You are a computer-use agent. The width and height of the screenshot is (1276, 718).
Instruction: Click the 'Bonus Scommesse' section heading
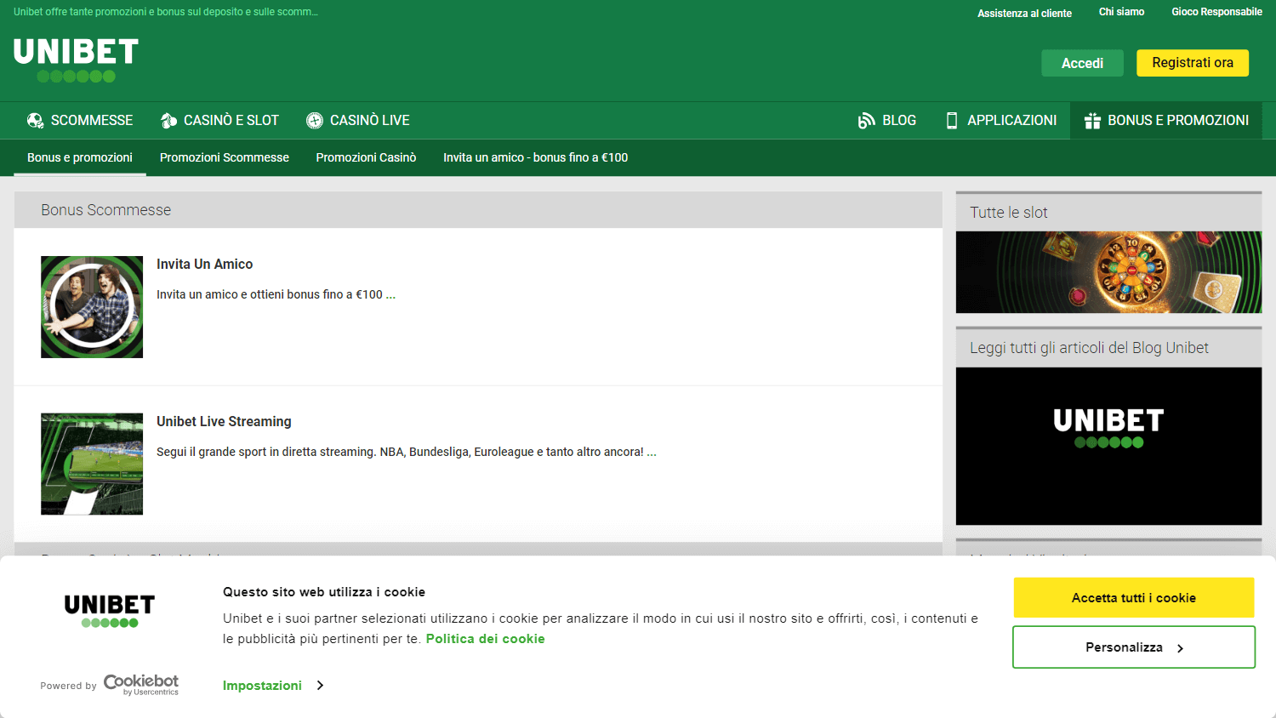(x=105, y=210)
